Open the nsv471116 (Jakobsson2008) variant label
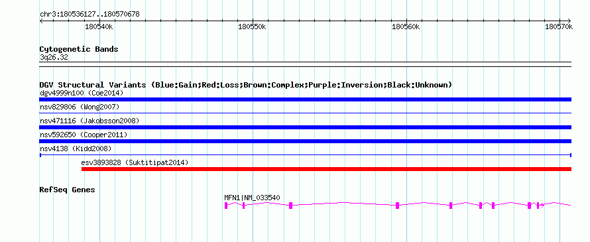Screen dimensions: 590x242 point(89,121)
